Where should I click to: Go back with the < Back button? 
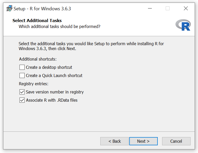114,141
